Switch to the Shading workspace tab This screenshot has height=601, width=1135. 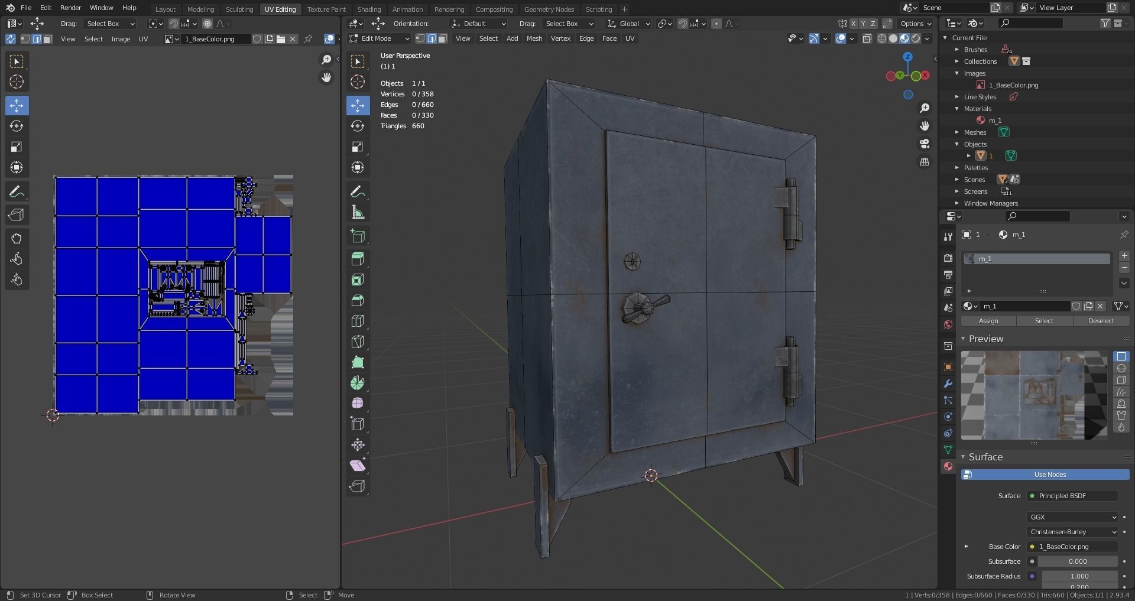point(369,9)
